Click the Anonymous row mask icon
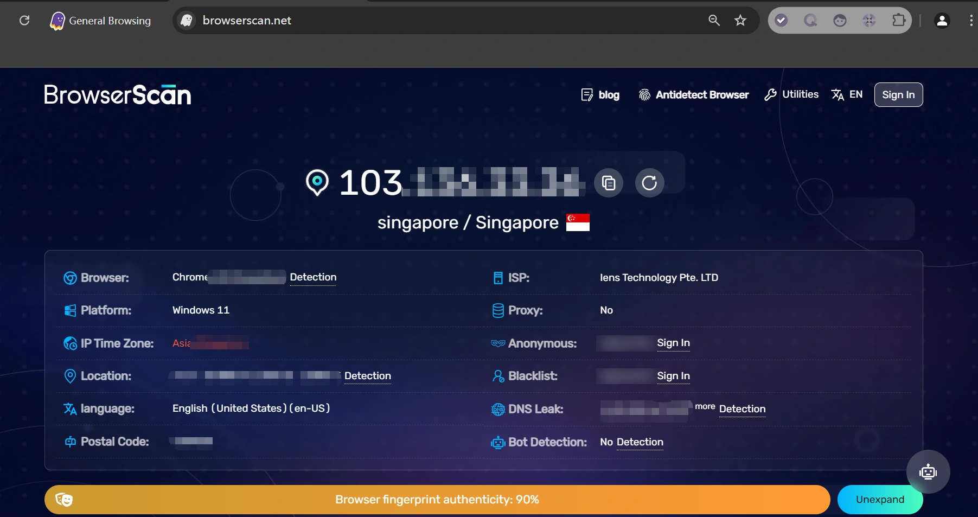 [x=498, y=343]
